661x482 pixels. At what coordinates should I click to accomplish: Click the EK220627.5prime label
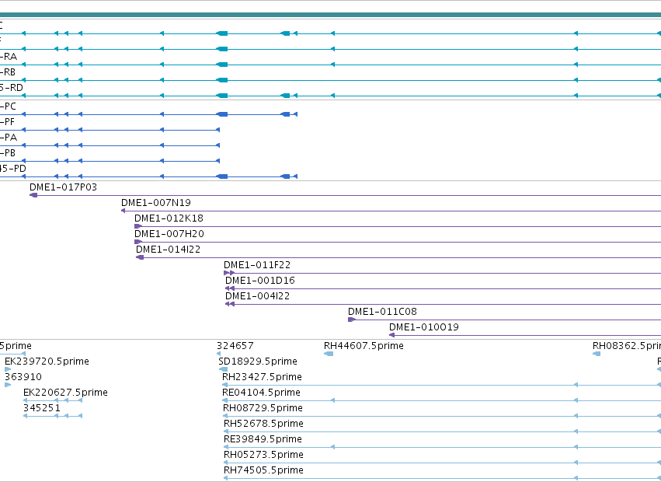pyautogui.click(x=65, y=393)
